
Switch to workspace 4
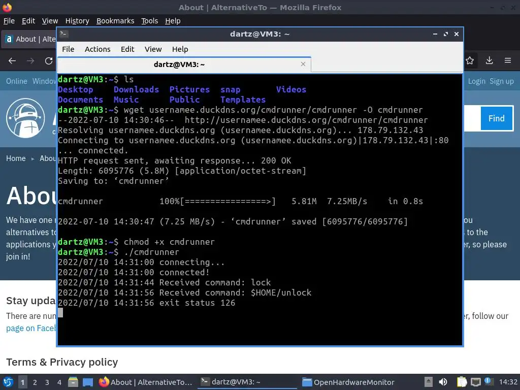coord(59,382)
